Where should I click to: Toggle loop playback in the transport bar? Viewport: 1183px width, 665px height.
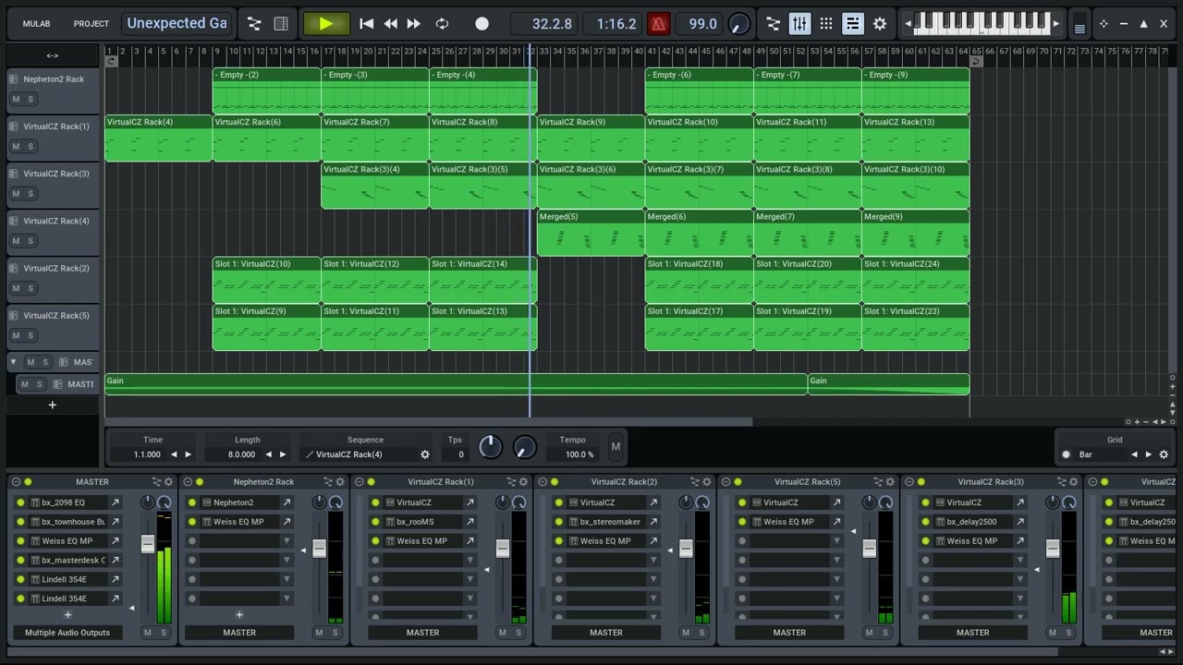tap(442, 24)
